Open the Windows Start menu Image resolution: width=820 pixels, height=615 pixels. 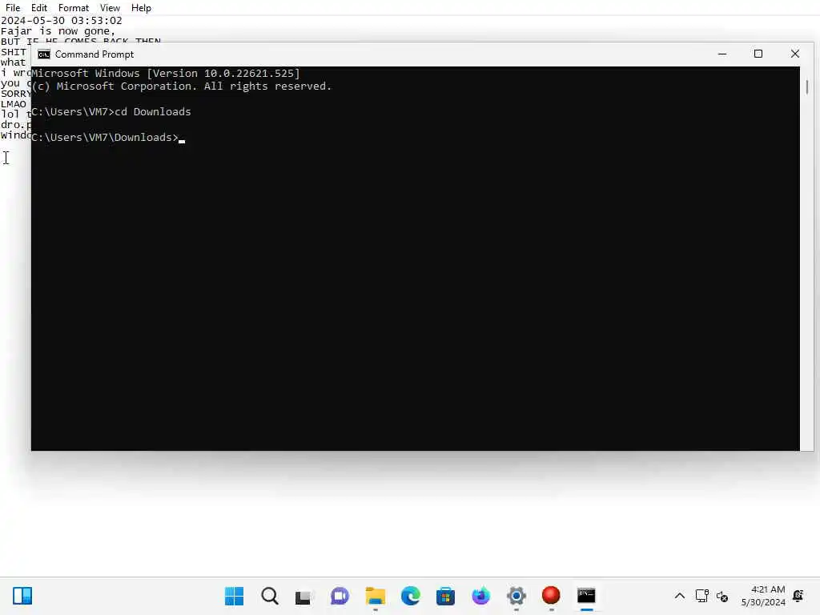(x=235, y=596)
